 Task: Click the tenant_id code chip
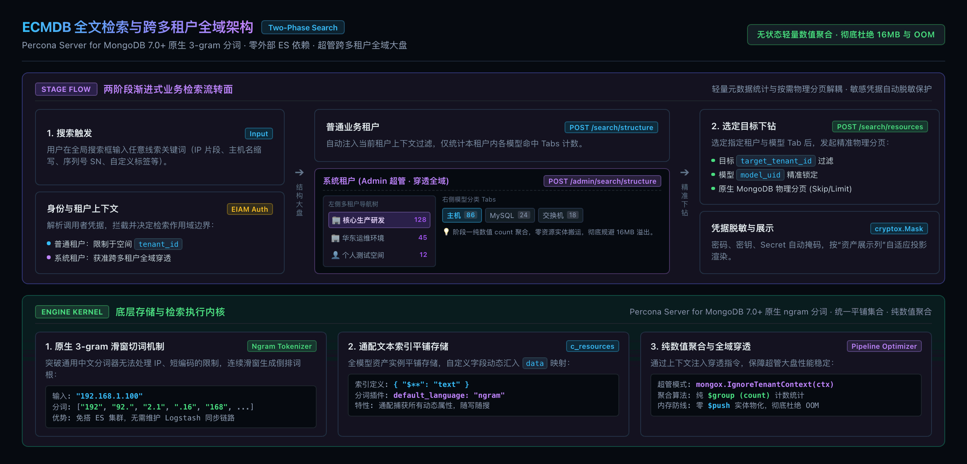pos(158,244)
